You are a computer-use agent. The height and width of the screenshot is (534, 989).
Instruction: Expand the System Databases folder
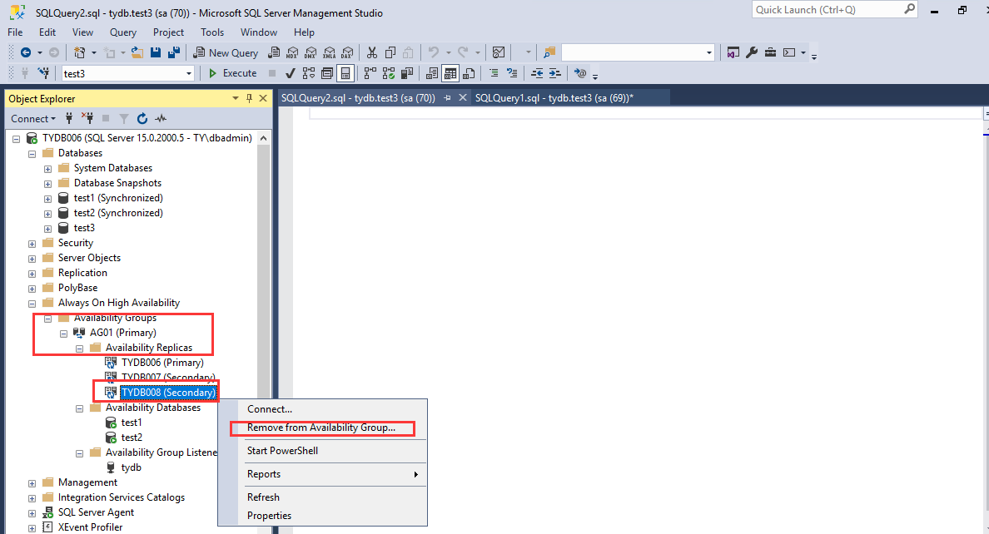pyautogui.click(x=48, y=169)
